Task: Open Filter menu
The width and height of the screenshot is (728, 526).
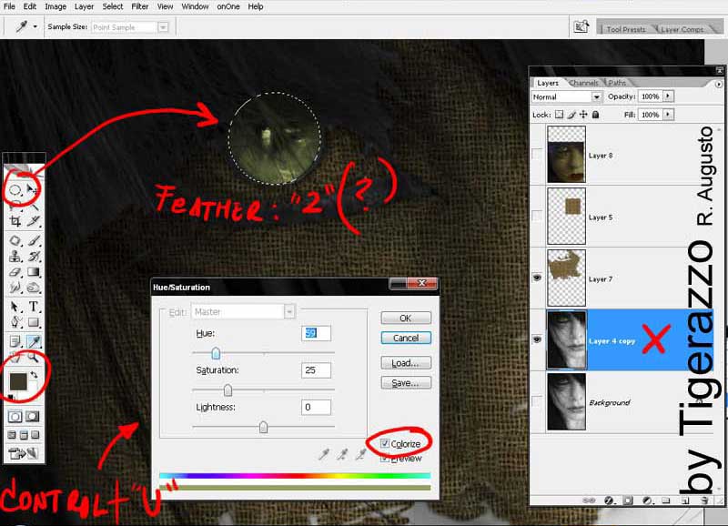Action: pos(140,6)
